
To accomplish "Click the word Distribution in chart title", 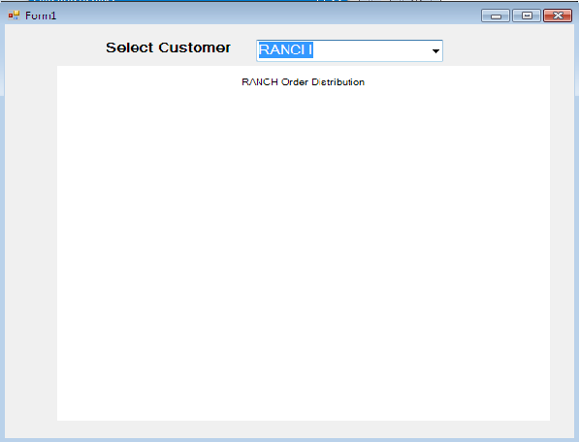I will pos(338,82).
